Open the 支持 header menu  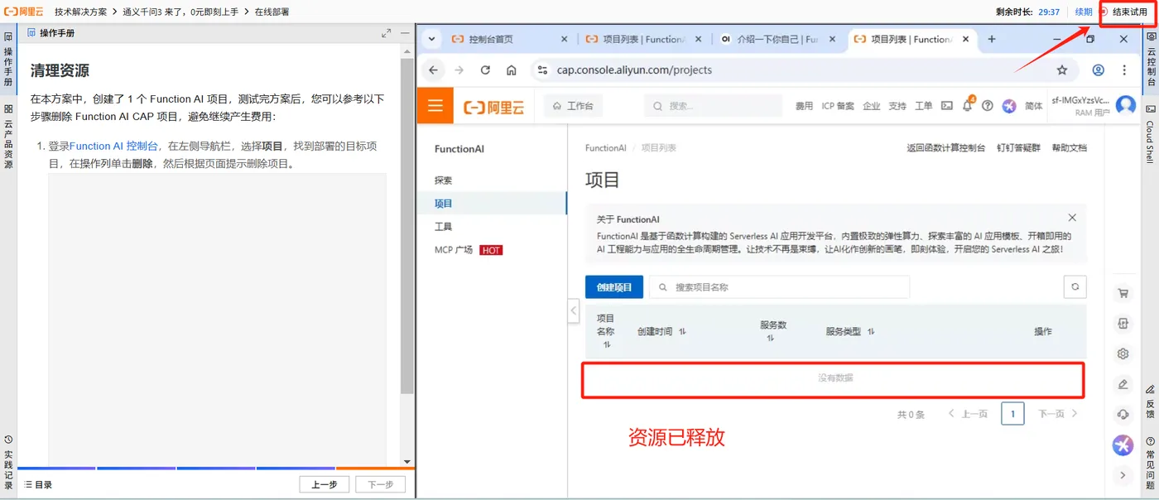point(897,106)
